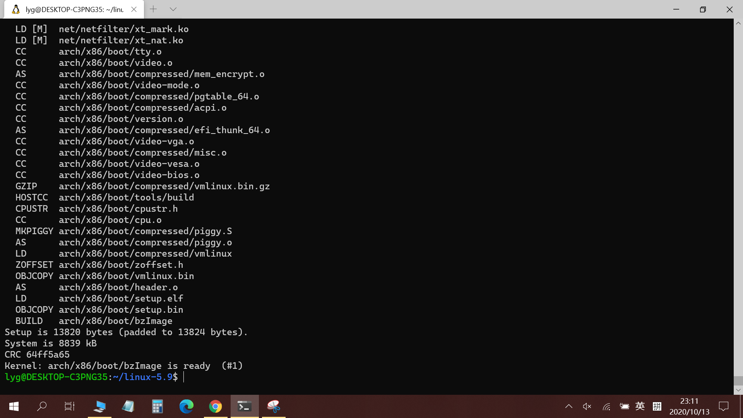Viewport: 743px width, 418px height.
Task: Open a new terminal tab with plus button
Action: 153,9
